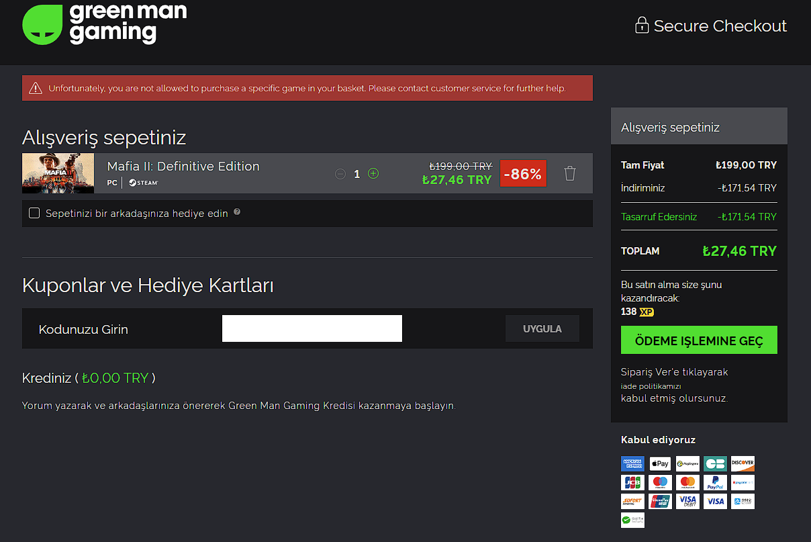Click the Kuponlar ve Hediye Kartları heading
811x542 pixels.
(148, 285)
